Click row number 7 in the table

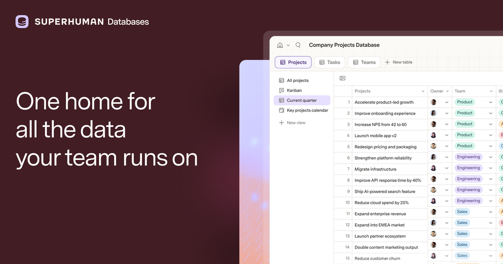click(x=348, y=169)
